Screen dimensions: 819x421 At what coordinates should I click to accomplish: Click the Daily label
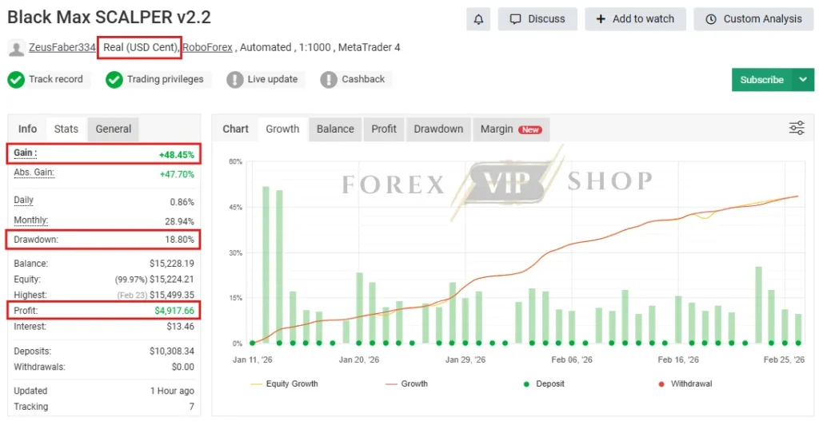[23, 201]
